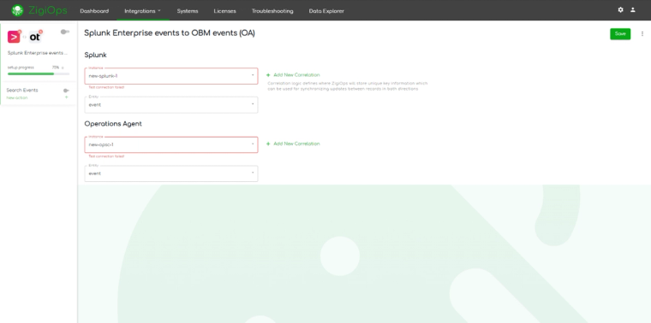Viewport: 651px width, 323px height.
Task: Click the Splunk Enterprise events integration title in sidebar
Action: (38, 53)
